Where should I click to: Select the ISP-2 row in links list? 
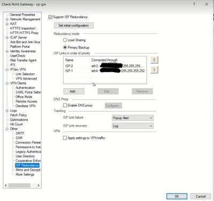pyautogui.click(x=105, y=66)
